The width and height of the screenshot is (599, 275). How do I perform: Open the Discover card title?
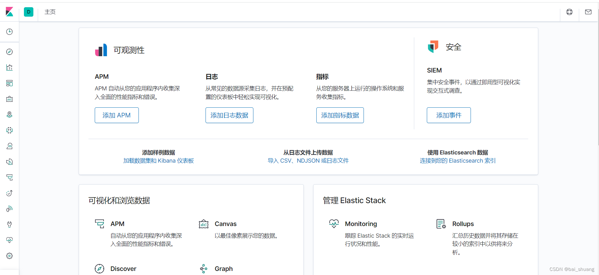click(x=123, y=269)
